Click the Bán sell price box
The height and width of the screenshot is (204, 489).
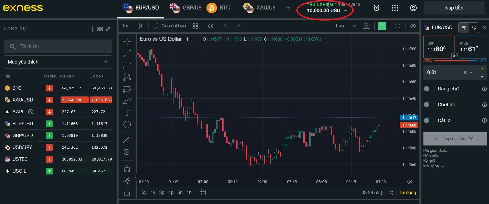[439, 47]
